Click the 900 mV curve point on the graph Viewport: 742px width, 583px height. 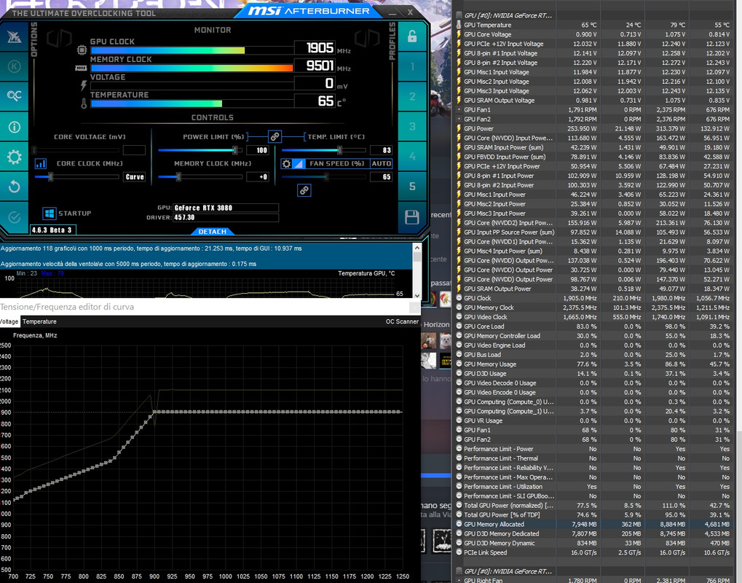[155, 412]
